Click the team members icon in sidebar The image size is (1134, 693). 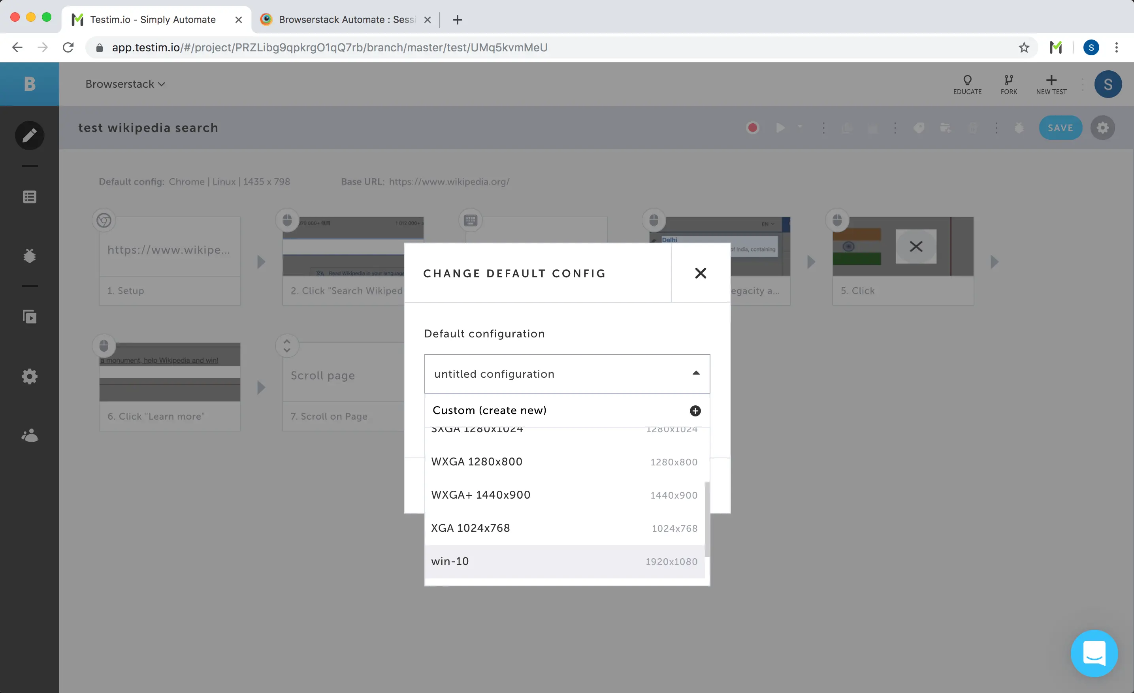click(x=30, y=435)
